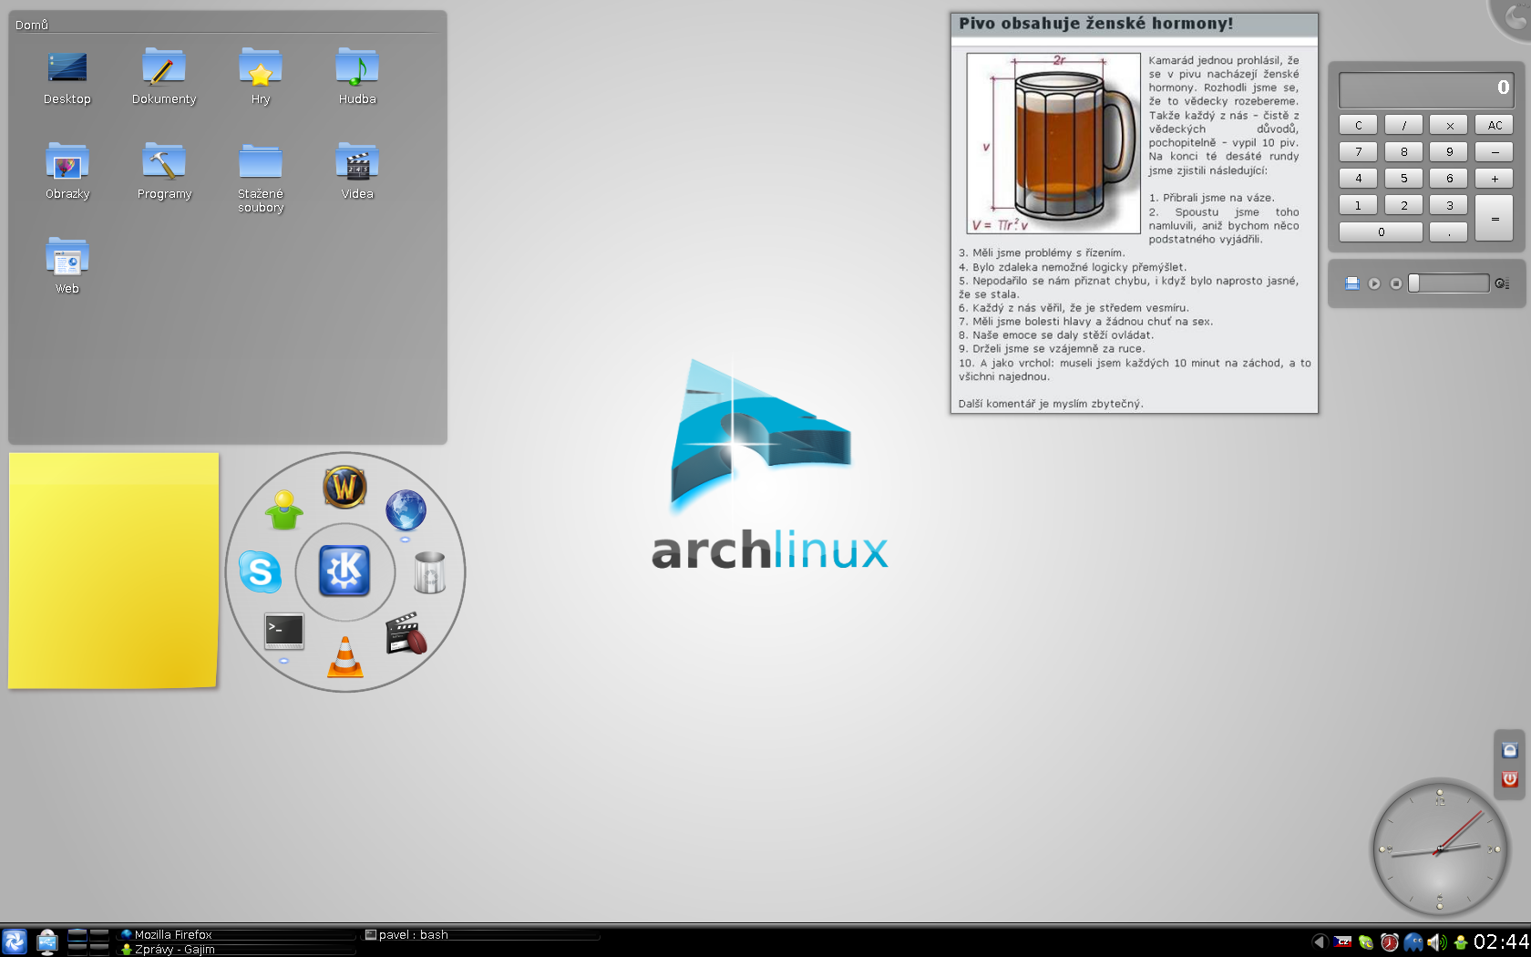Launch VLC media player from the launcher

click(345, 657)
